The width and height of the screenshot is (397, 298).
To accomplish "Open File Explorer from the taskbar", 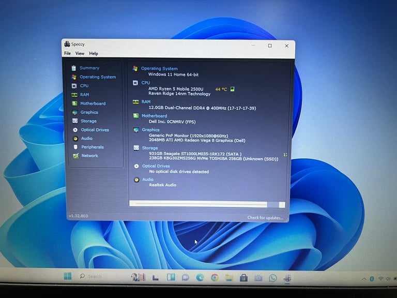I will point(229,278).
